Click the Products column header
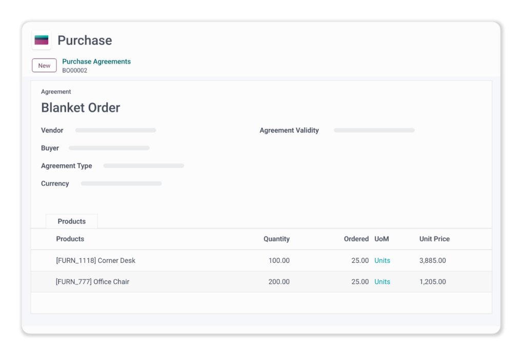The height and width of the screenshot is (350, 525). (70, 239)
